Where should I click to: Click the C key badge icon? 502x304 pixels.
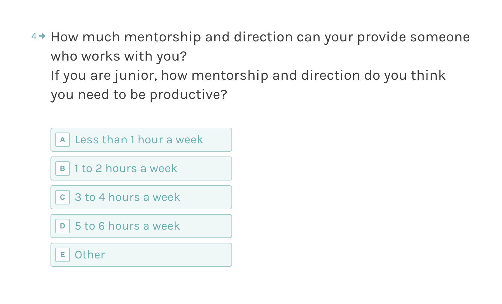pos(63,197)
